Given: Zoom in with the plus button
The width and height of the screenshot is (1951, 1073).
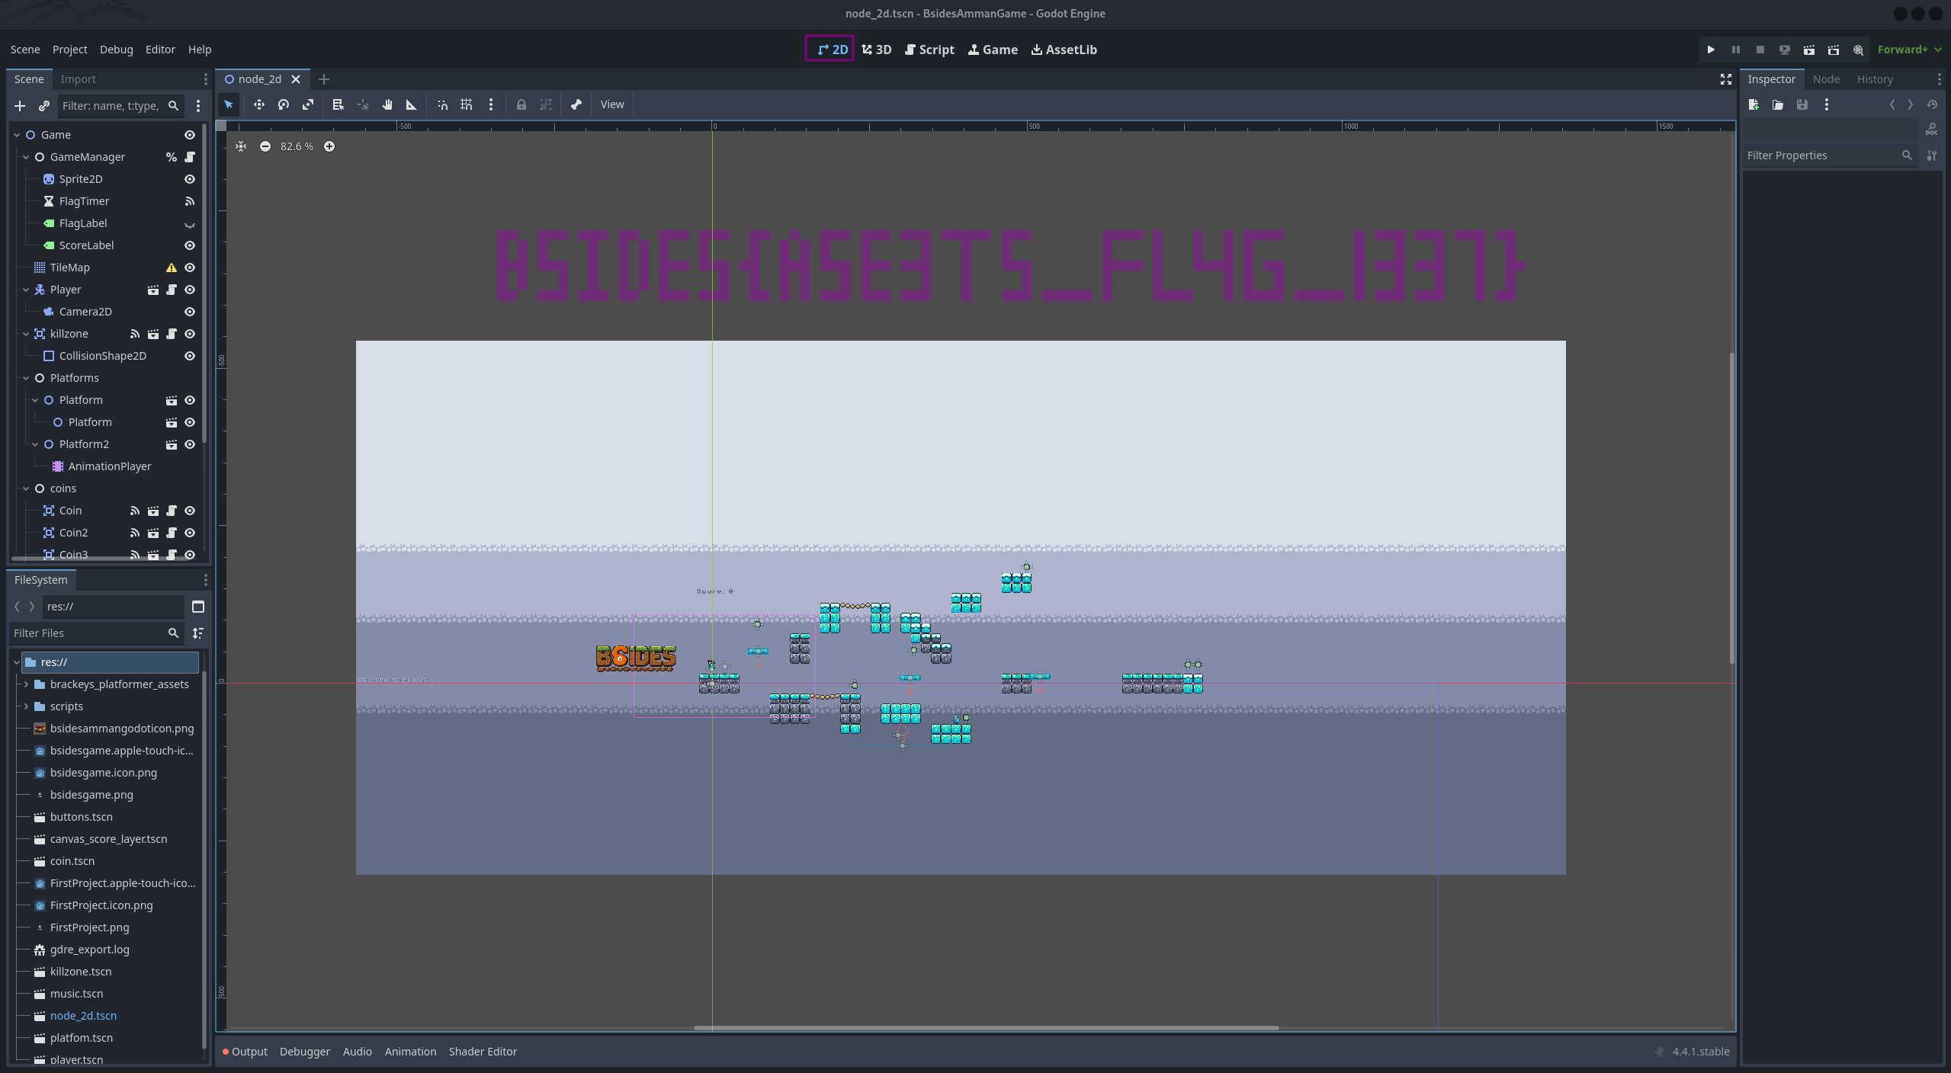Looking at the screenshot, I should pyautogui.click(x=329, y=146).
